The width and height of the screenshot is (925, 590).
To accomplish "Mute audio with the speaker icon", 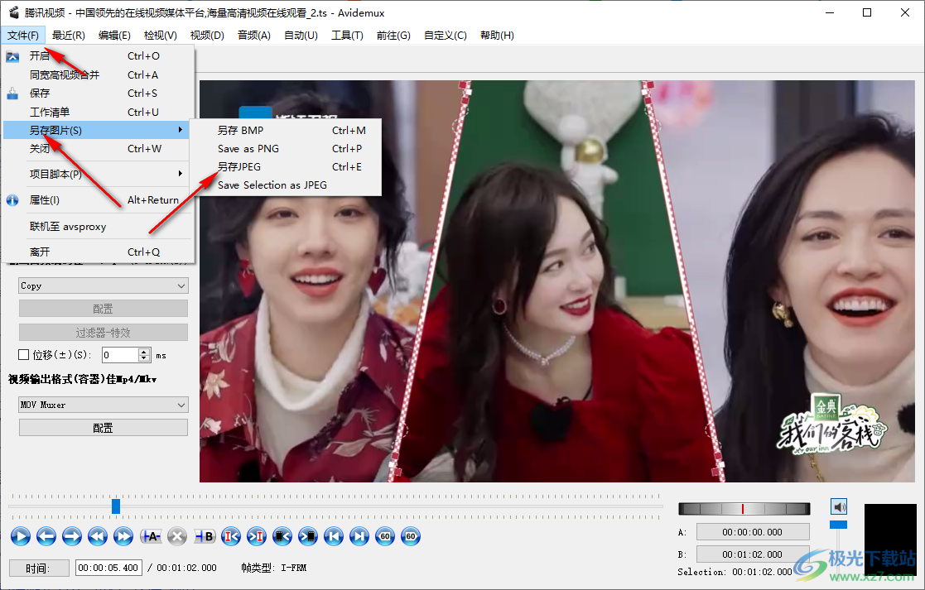I will point(839,506).
